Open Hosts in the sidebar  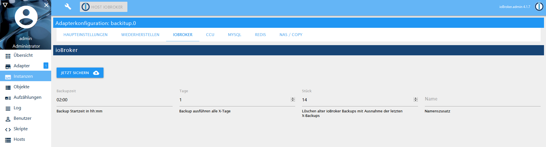coord(26,139)
